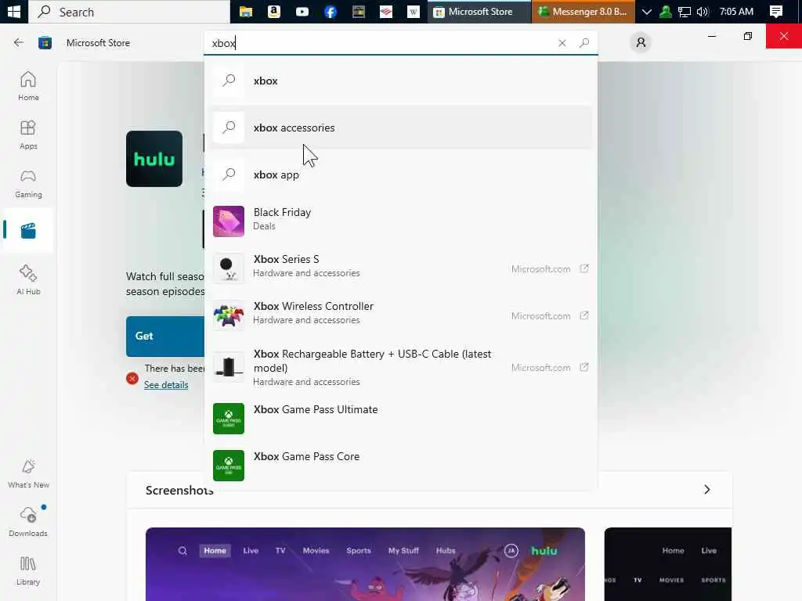Click the search magnifier button
The width and height of the screenshot is (802, 601).
pos(584,43)
